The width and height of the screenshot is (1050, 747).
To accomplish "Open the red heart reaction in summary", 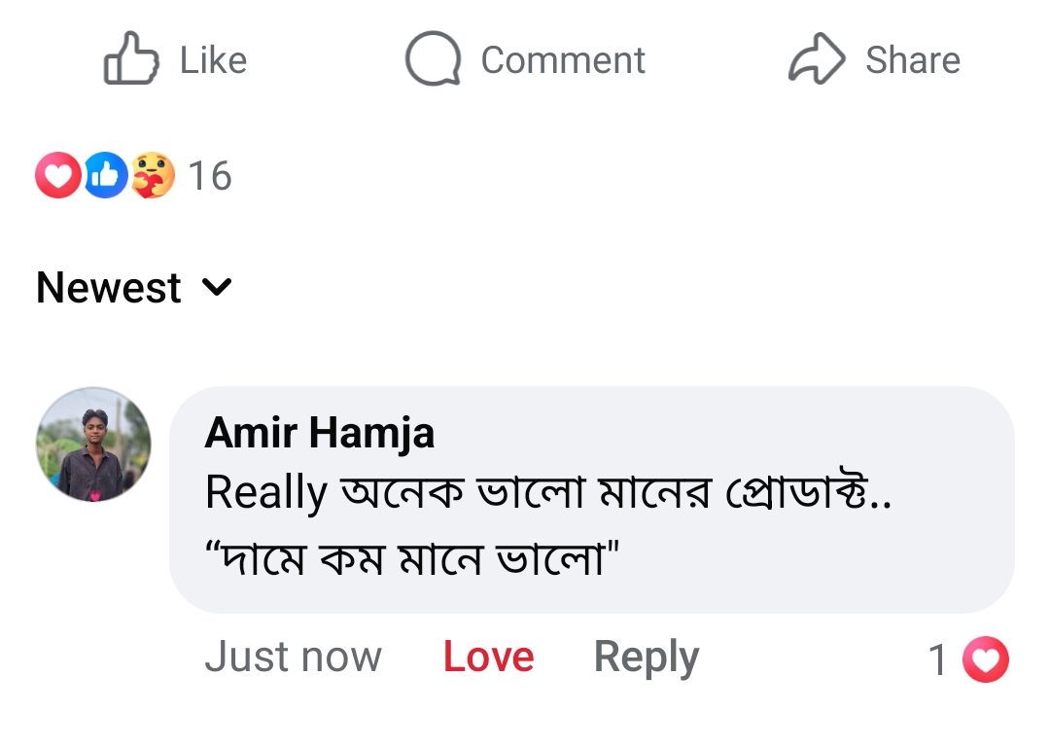I will (58, 175).
